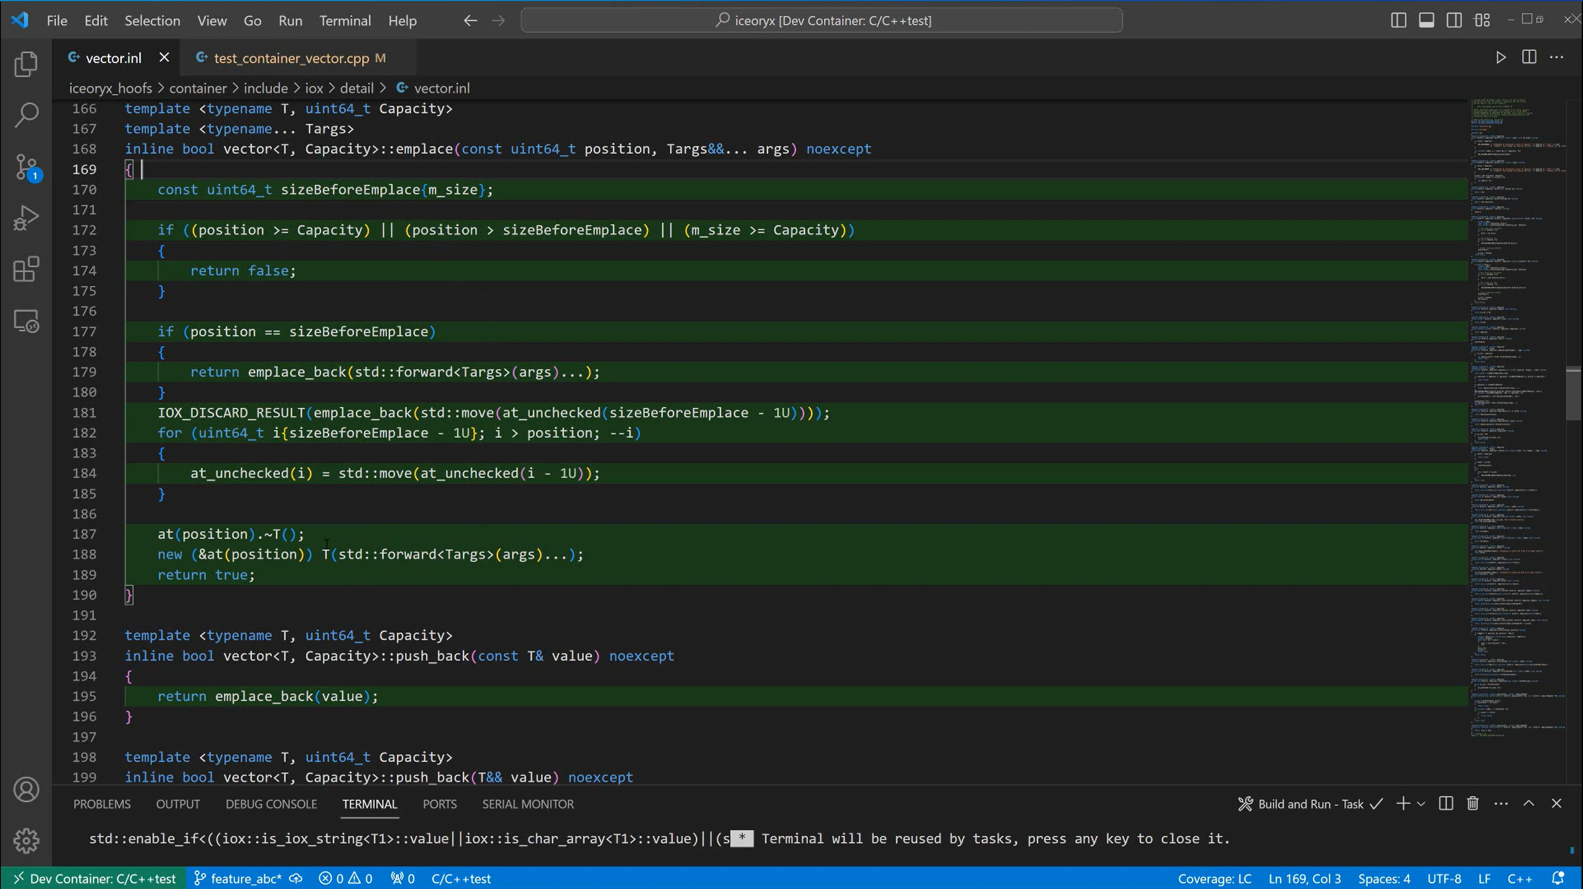Screen dimensions: 1583x889
Task: Open editor More Actions ellipsis
Action: (x=1556, y=57)
